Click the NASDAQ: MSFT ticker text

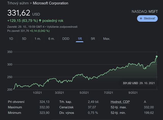point(145,11)
